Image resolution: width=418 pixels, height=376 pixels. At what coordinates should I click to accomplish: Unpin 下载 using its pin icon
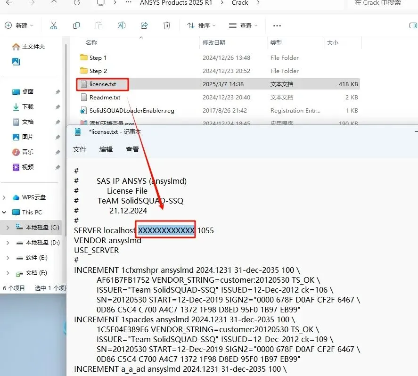point(57,107)
